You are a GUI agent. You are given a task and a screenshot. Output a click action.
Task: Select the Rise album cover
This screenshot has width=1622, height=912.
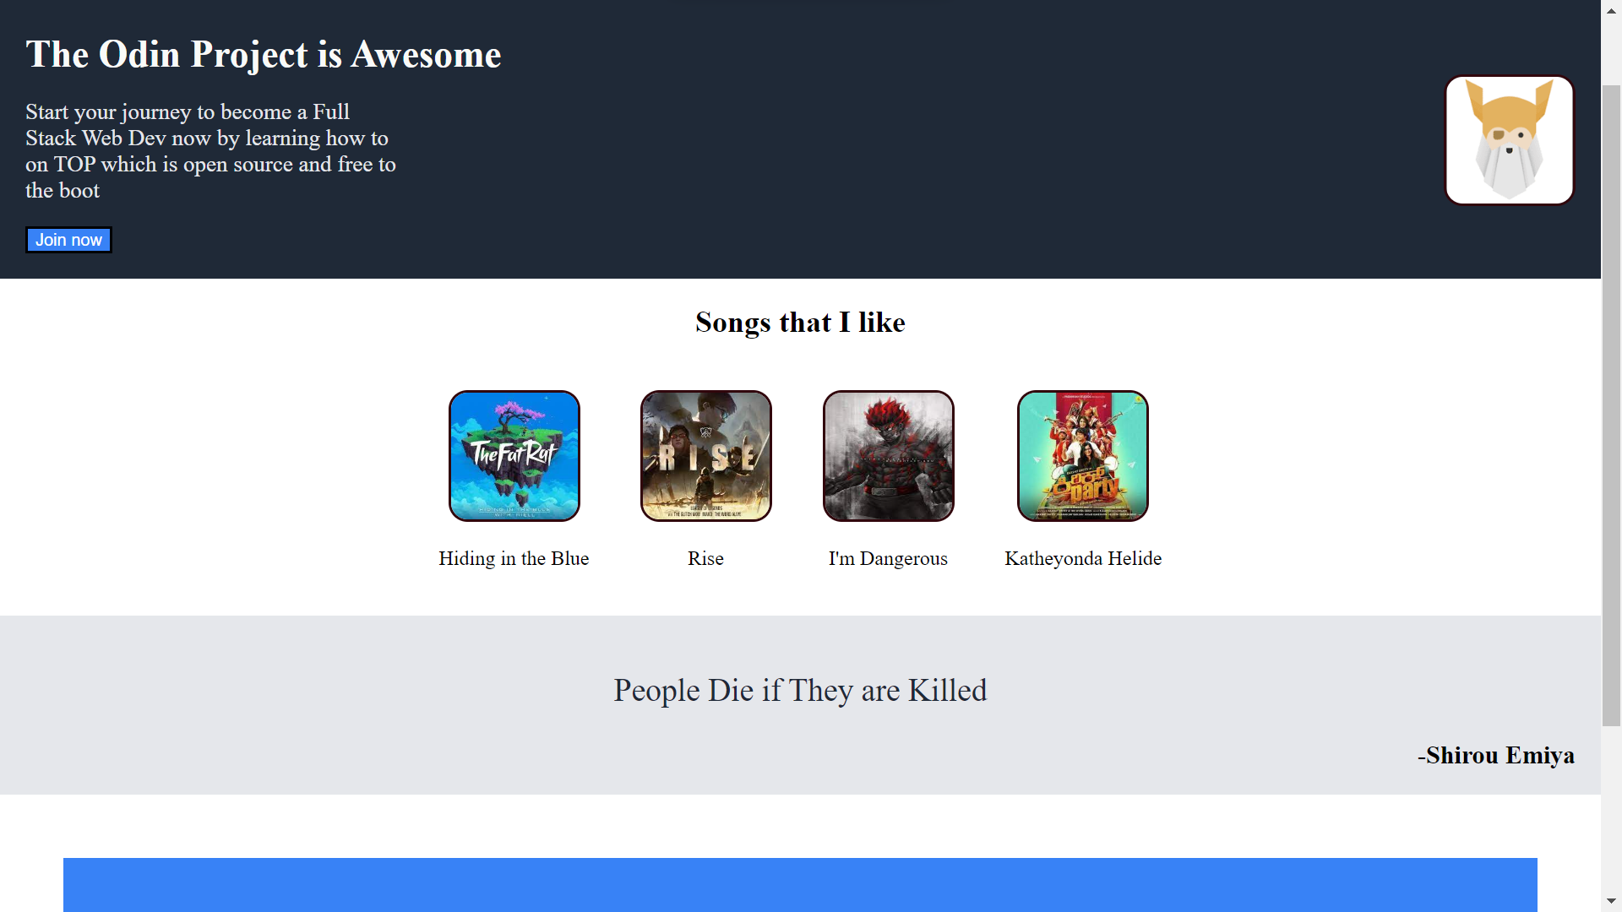click(706, 456)
